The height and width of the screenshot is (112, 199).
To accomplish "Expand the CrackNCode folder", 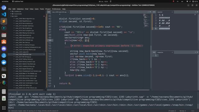I will 11,14.
